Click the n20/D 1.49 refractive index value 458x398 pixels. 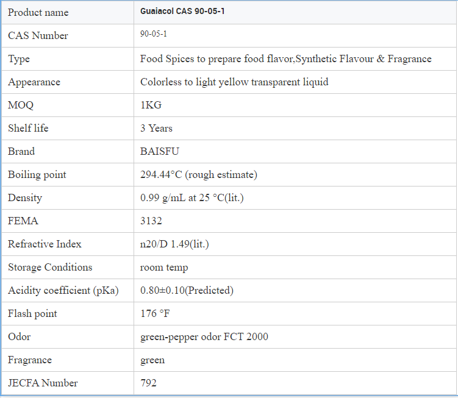[x=175, y=244]
